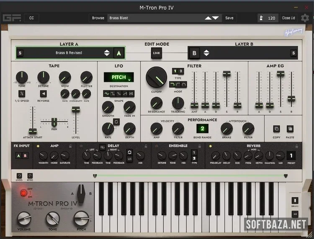
Task: Switch edit mode to Layer A
Action: point(119,53)
